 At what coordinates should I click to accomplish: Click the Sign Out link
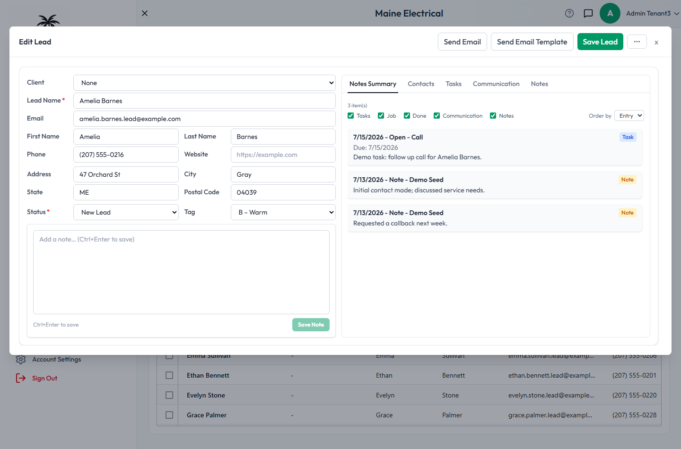[44, 378]
